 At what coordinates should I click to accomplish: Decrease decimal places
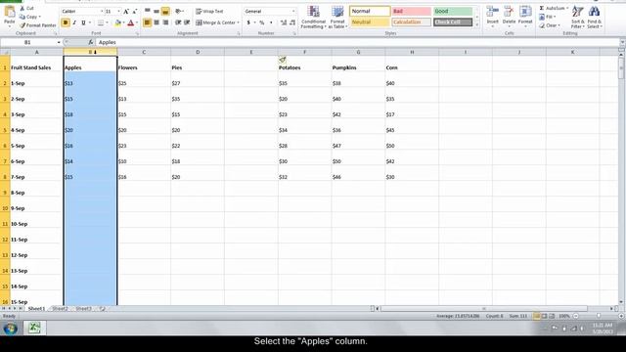coord(292,22)
